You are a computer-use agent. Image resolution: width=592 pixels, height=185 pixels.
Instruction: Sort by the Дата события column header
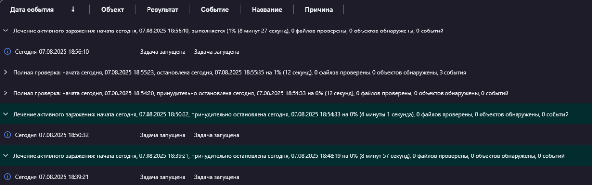coord(32,9)
